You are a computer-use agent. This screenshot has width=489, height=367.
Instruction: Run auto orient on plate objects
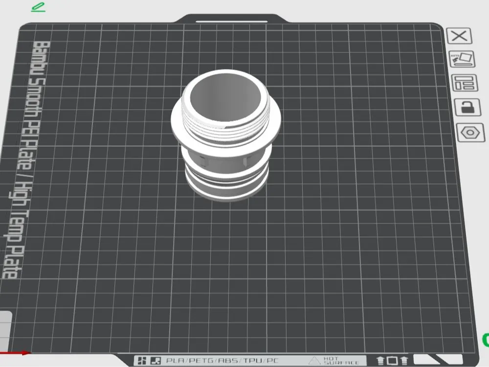click(x=462, y=59)
